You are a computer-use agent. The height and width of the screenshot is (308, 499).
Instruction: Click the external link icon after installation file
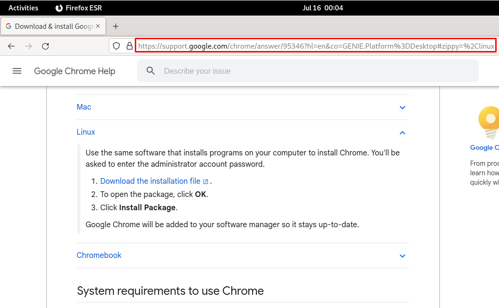coord(205,181)
